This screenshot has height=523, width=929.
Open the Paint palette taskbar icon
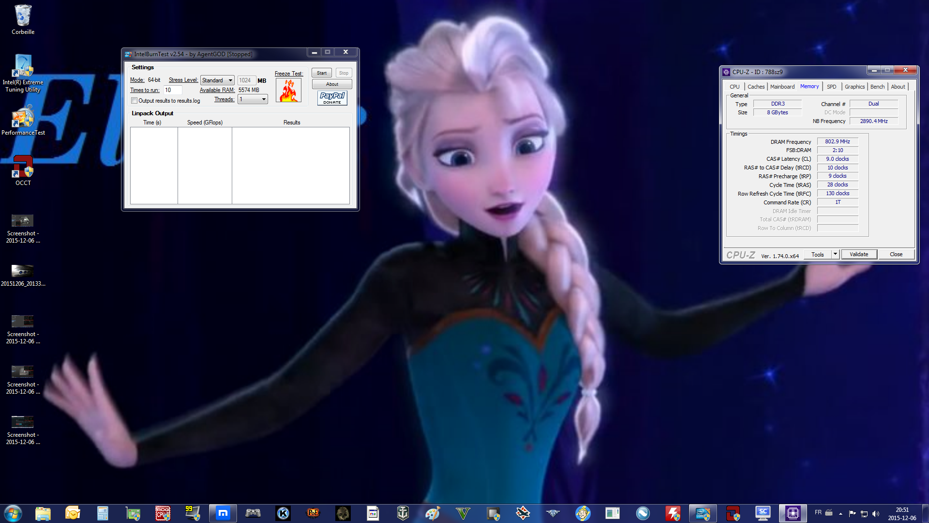coord(432,513)
